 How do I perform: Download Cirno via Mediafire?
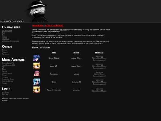pos(99,80)
